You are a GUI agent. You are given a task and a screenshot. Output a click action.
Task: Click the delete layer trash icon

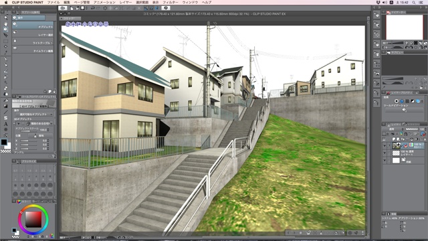pyautogui.click(x=425, y=139)
